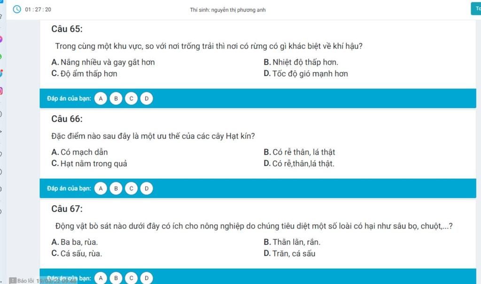Select answer A for Câu 65

click(101, 99)
